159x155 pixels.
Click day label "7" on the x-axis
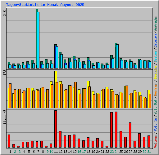click(38, 152)
